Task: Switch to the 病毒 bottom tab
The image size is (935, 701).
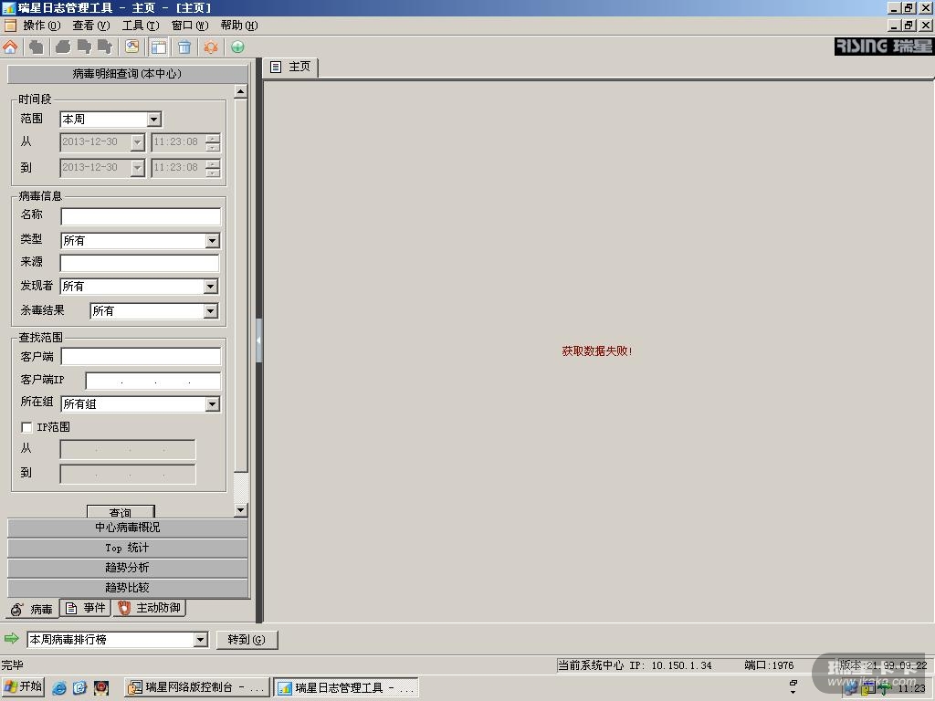Action: 33,609
